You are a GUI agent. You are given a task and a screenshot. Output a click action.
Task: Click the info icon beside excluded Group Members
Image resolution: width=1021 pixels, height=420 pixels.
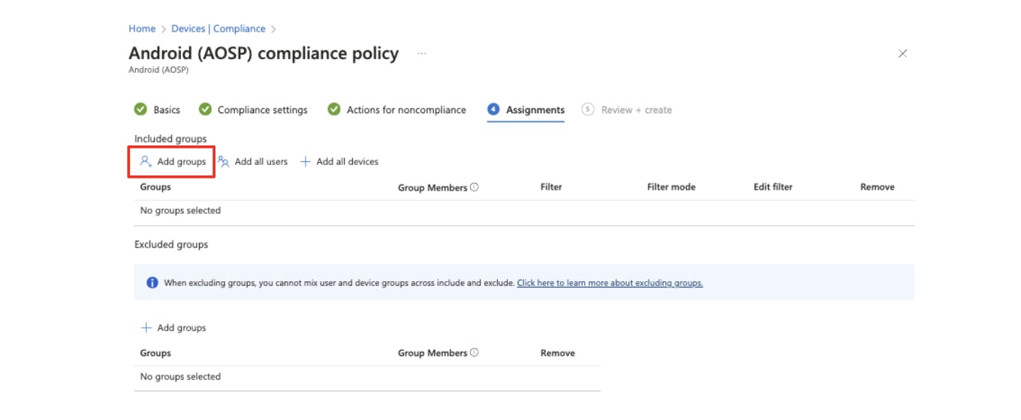point(474,352)
